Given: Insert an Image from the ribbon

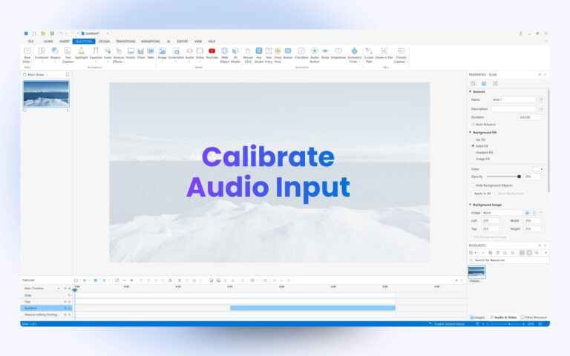Looking at the screenshot, I should coord(162,53).
